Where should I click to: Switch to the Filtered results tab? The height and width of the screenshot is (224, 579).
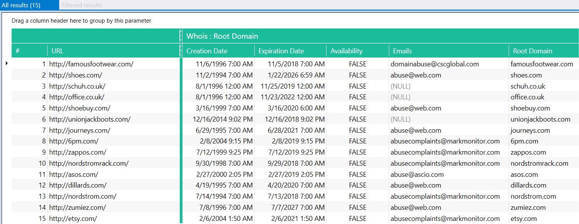[81, 5]
